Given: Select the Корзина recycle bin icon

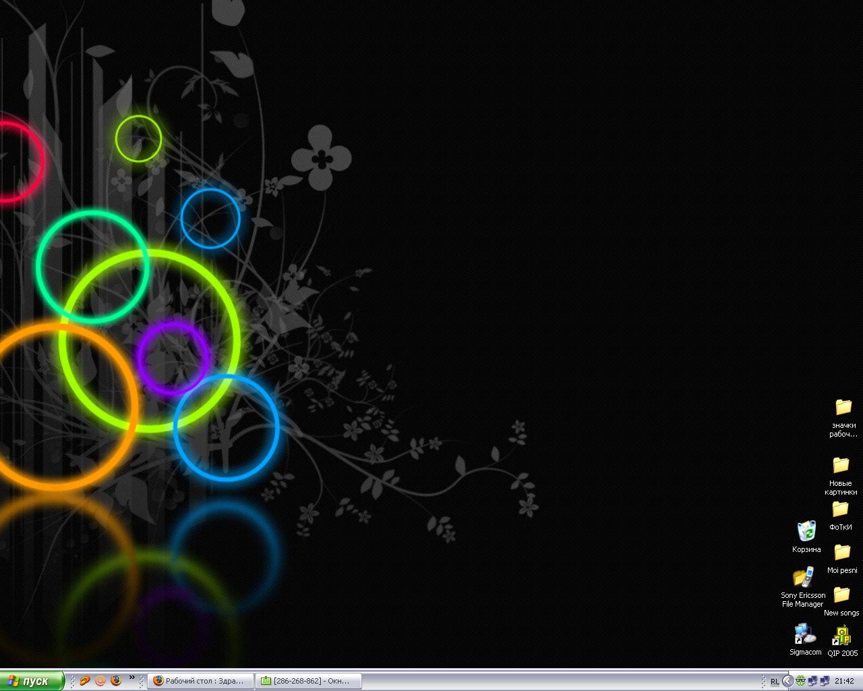Looking at the screenshot, I should pos(806,532).
